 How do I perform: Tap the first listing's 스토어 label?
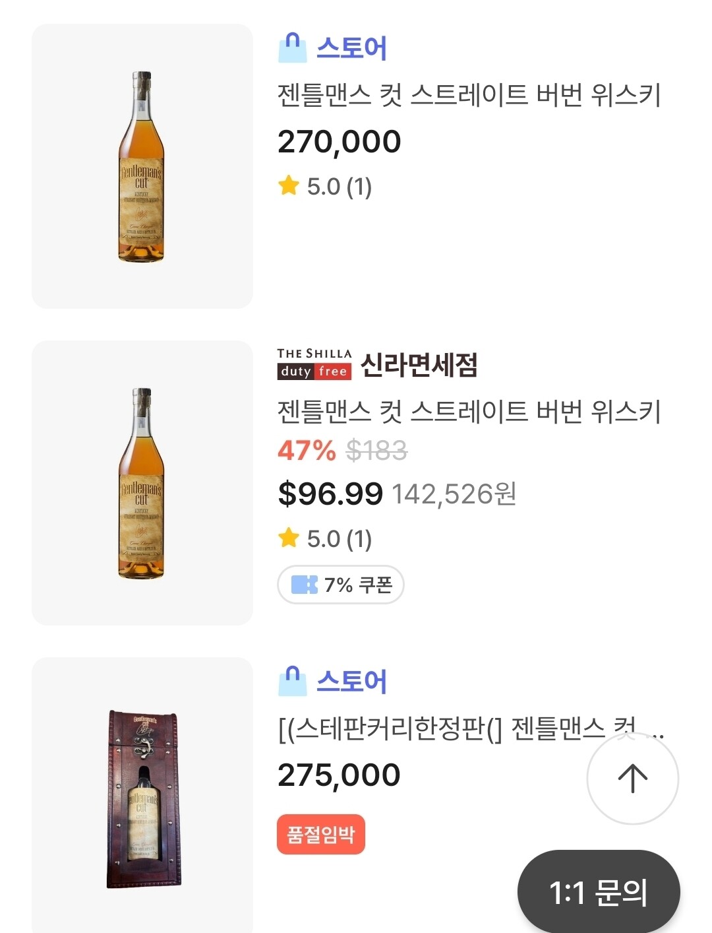(351, 48)
